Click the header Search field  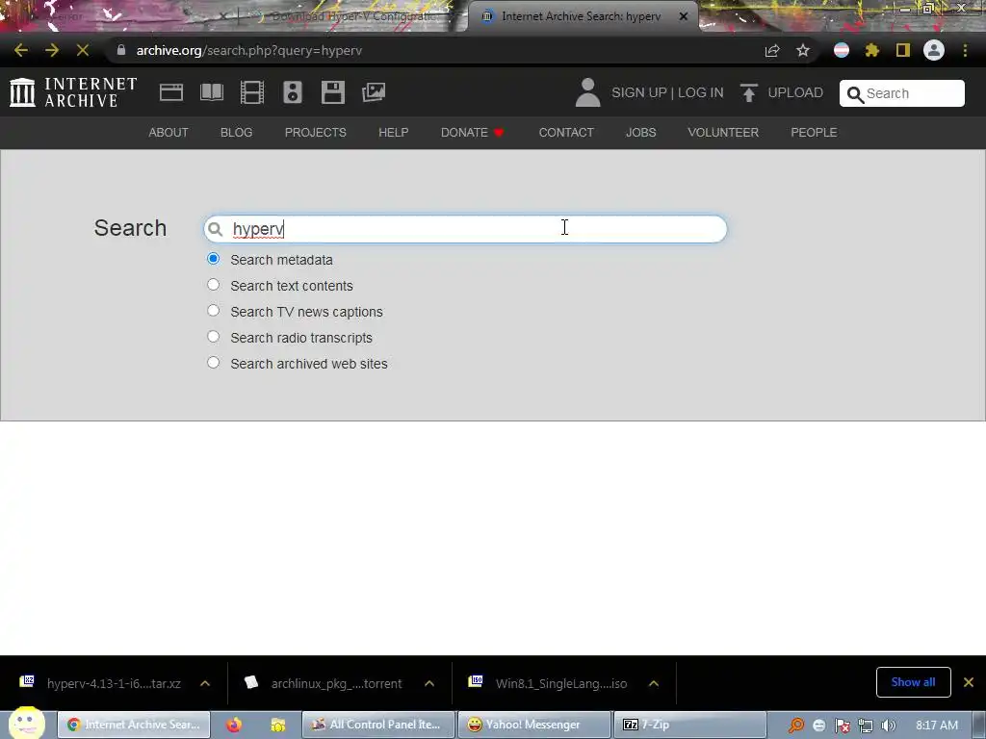901,93
